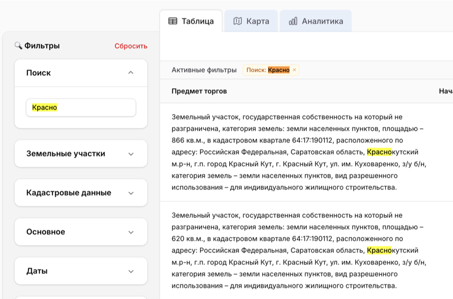The height and width of the screenshot is (299, 453).
Task: Expand the Кадастровые данные filter section
Action: (130, 193)
